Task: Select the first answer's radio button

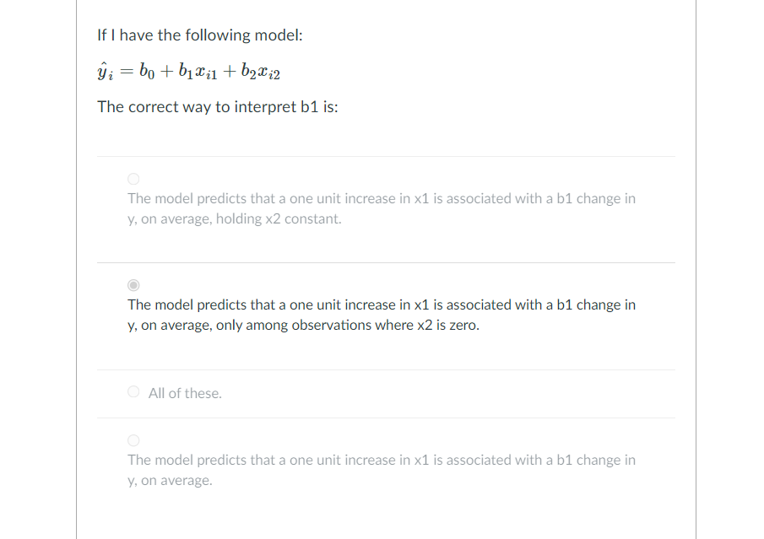Action: (x=133, y=178)
